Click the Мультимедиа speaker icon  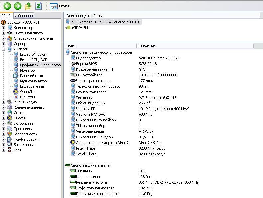tap(10, 102)
